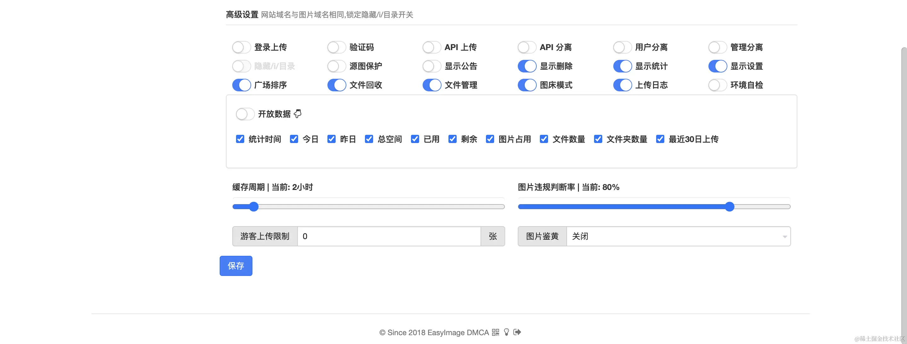Open the EasyImage footer link
Screen dimensions: 907x344
[445, 332]
